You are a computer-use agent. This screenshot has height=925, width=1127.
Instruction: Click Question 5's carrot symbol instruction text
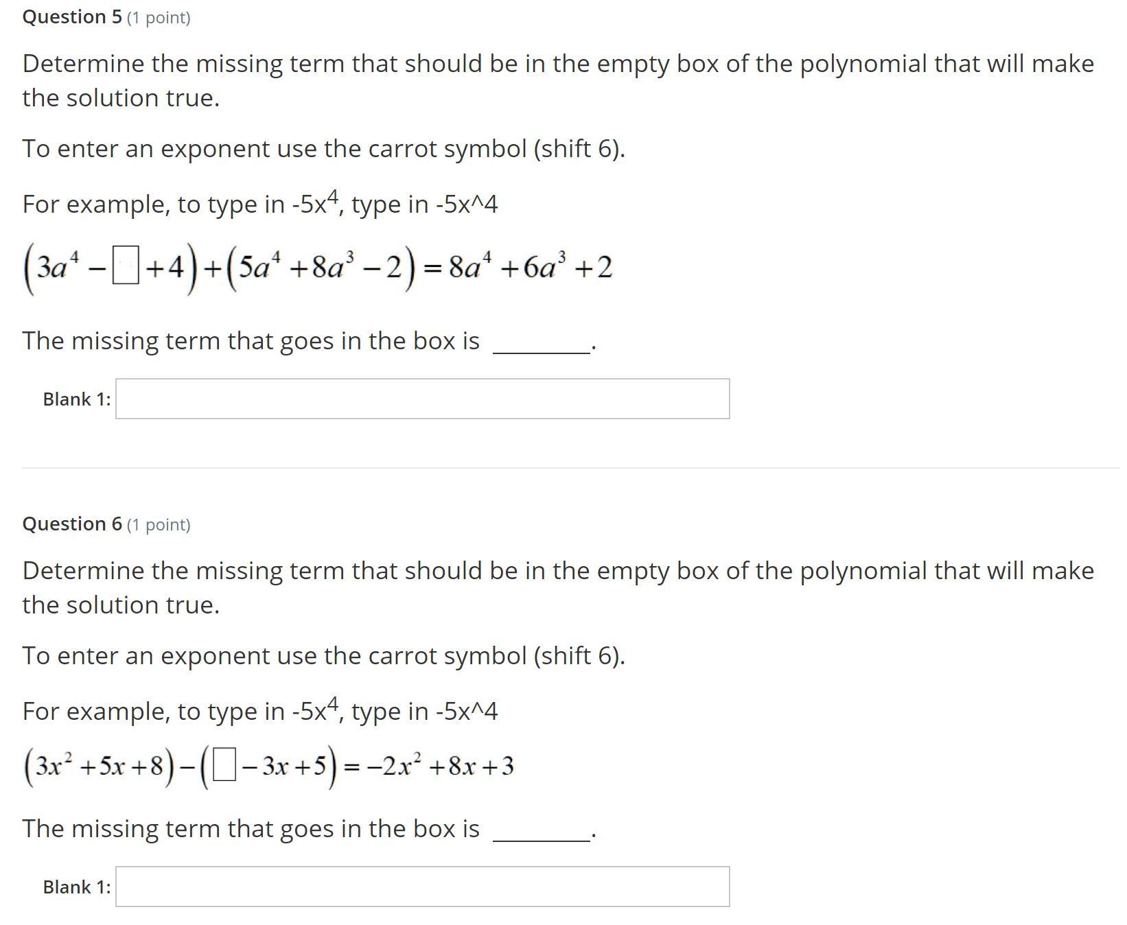(x=323, y=148)
